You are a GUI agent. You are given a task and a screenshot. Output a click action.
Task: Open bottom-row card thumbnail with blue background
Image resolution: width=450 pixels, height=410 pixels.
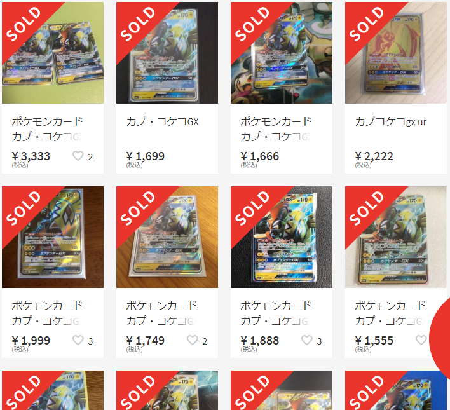tap(396, 390)
